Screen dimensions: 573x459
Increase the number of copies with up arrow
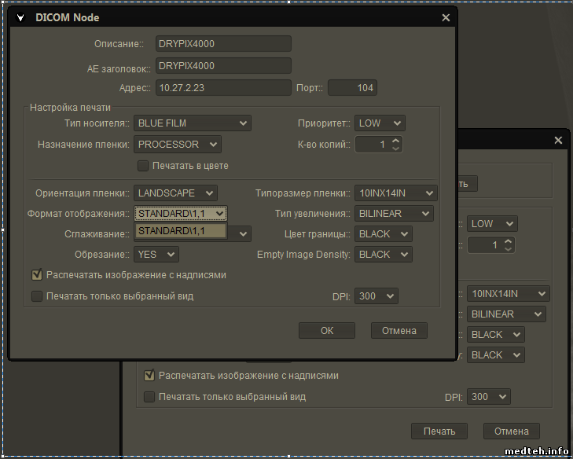[395, 141]
